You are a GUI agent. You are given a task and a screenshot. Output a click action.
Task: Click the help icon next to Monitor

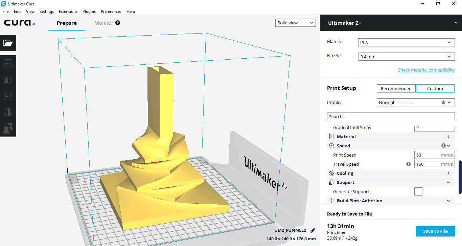[118, 23]
